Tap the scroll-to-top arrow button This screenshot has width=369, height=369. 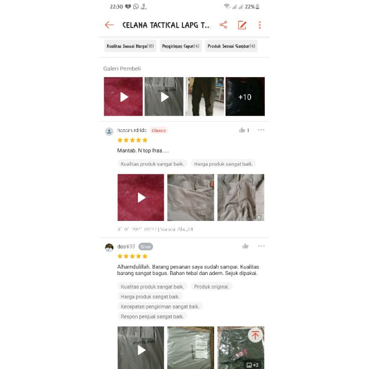coord(255,335)
